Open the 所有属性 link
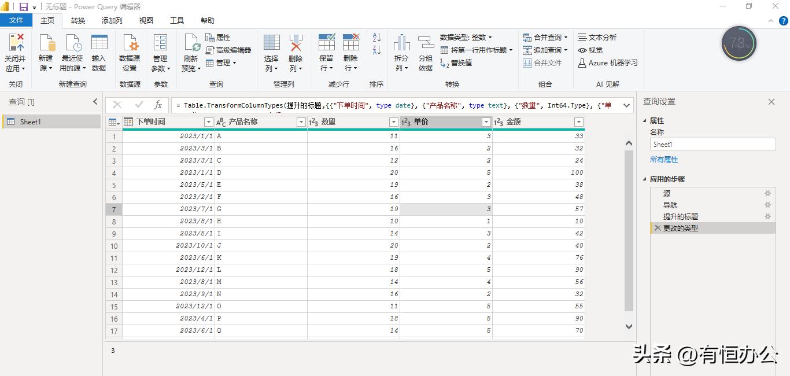This screenshot has width=790, height=376. tap(664, 159)
